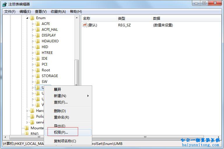This screenshot has width=224, height=149.
Task: Click the SW folder icon
Action: tap(38, 82)
